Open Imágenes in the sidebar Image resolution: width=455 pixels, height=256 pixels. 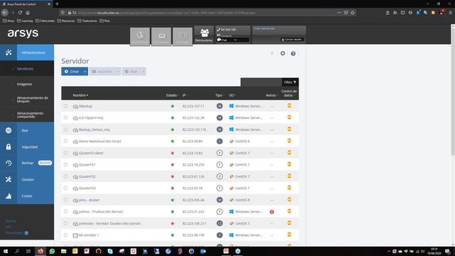(24, 84)
